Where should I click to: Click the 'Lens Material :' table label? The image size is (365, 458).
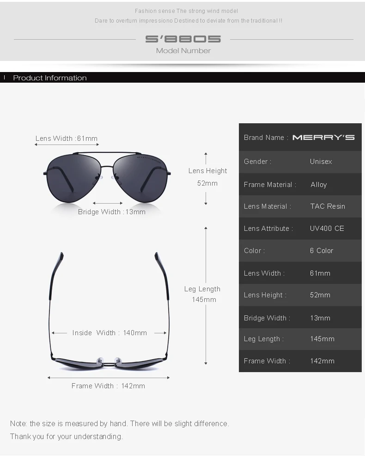tap(268, 206)
